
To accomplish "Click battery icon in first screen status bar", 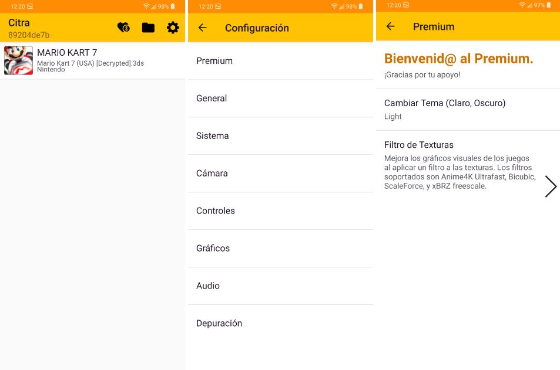I will pos(173,6).
